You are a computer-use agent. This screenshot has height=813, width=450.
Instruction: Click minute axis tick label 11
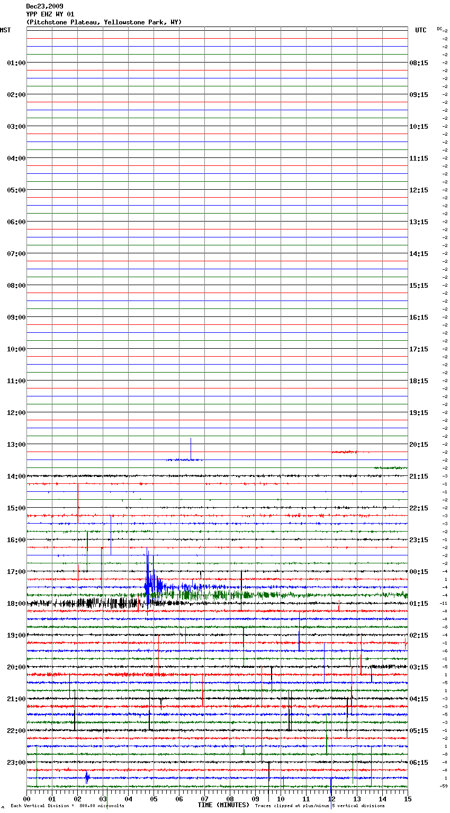point(306,799)
